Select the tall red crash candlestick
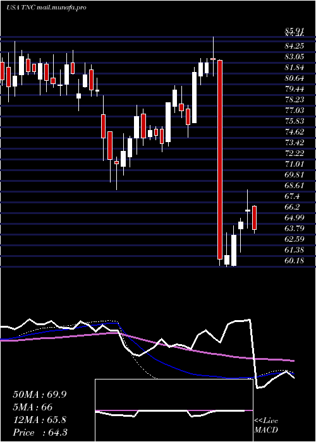This screenshot has height=442, width=316. click(220, 160)
